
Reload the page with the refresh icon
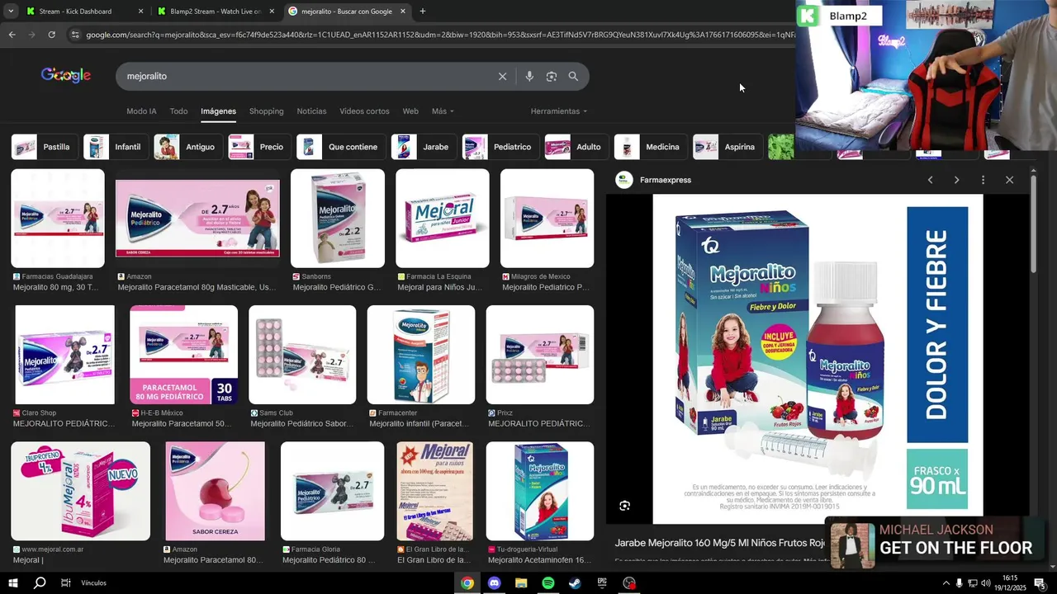51,35
